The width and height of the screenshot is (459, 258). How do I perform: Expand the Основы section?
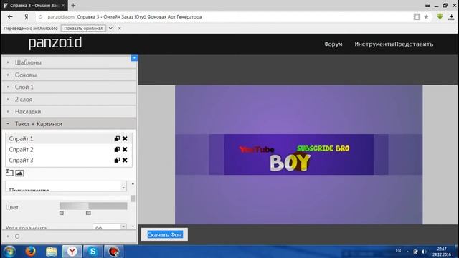(x=69, y=75)
